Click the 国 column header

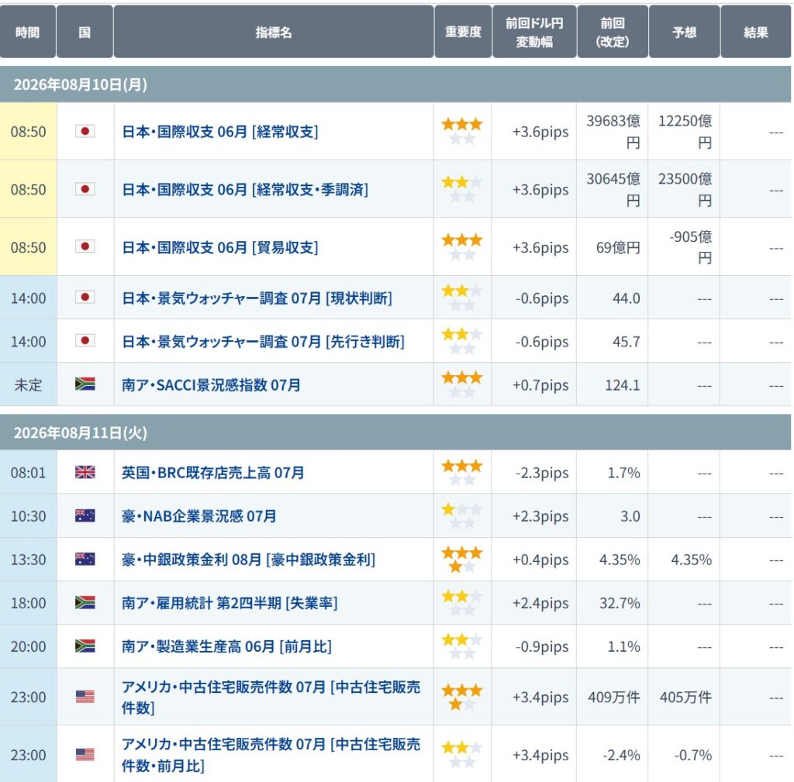tap(85, 32)
